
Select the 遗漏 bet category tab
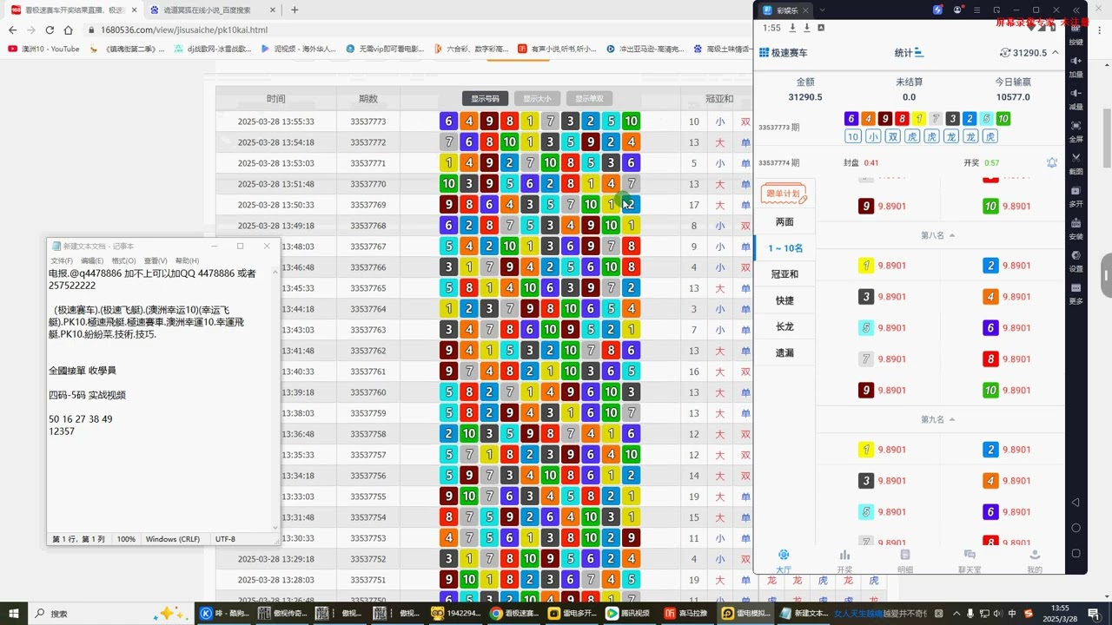[784, 352]
